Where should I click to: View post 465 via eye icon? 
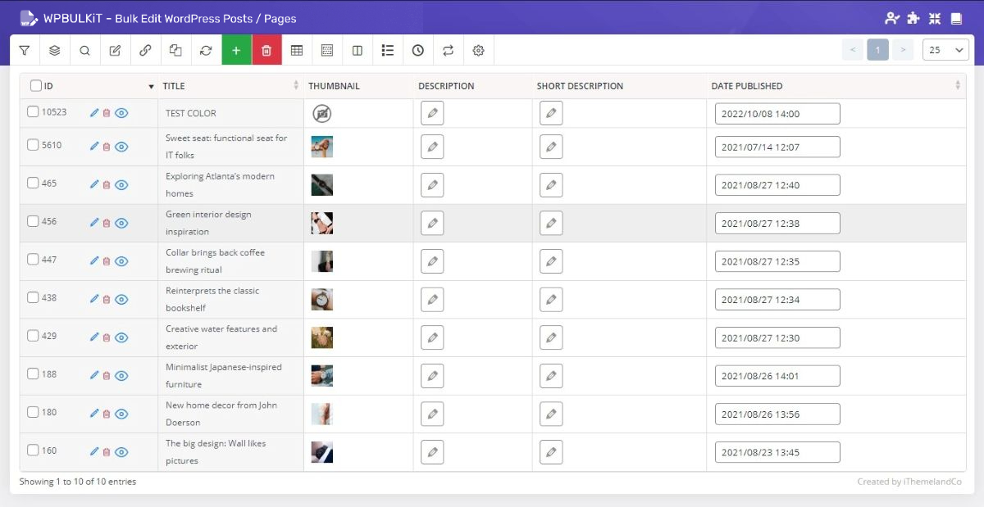[121, 185]
